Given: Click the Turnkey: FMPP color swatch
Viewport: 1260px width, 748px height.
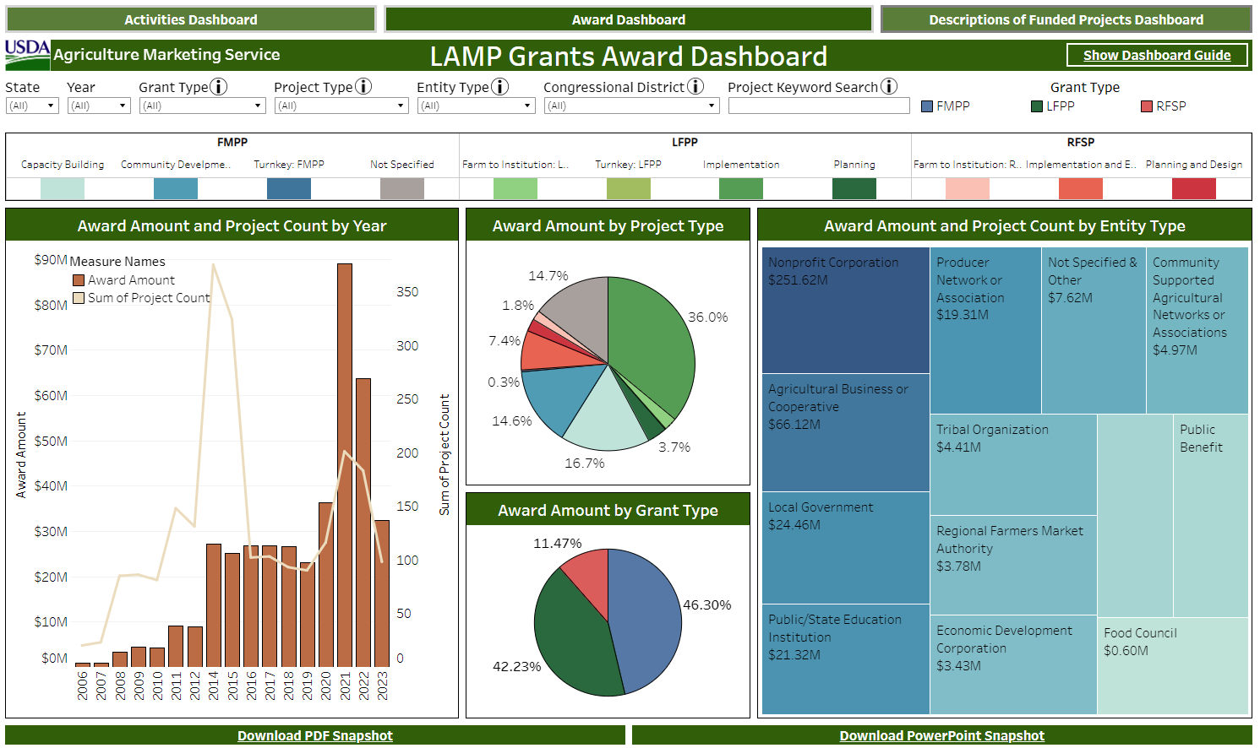Looking at the screenshot, I should pos(289,188).
